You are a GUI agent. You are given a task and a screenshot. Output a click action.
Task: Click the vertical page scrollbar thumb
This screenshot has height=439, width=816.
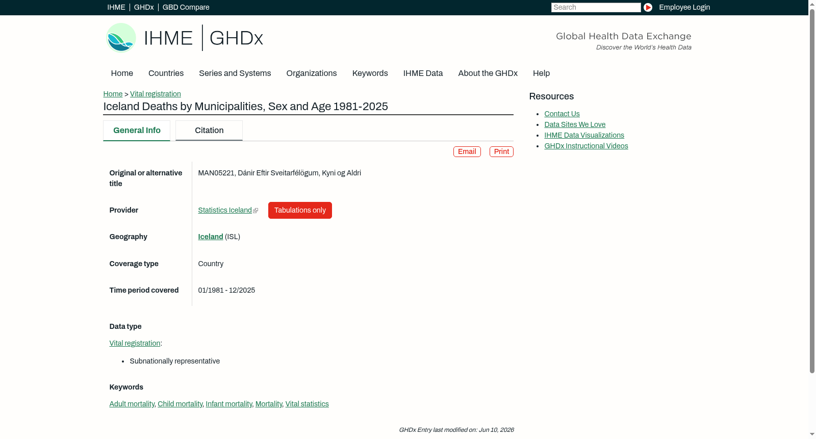click(x=812, y=191)
